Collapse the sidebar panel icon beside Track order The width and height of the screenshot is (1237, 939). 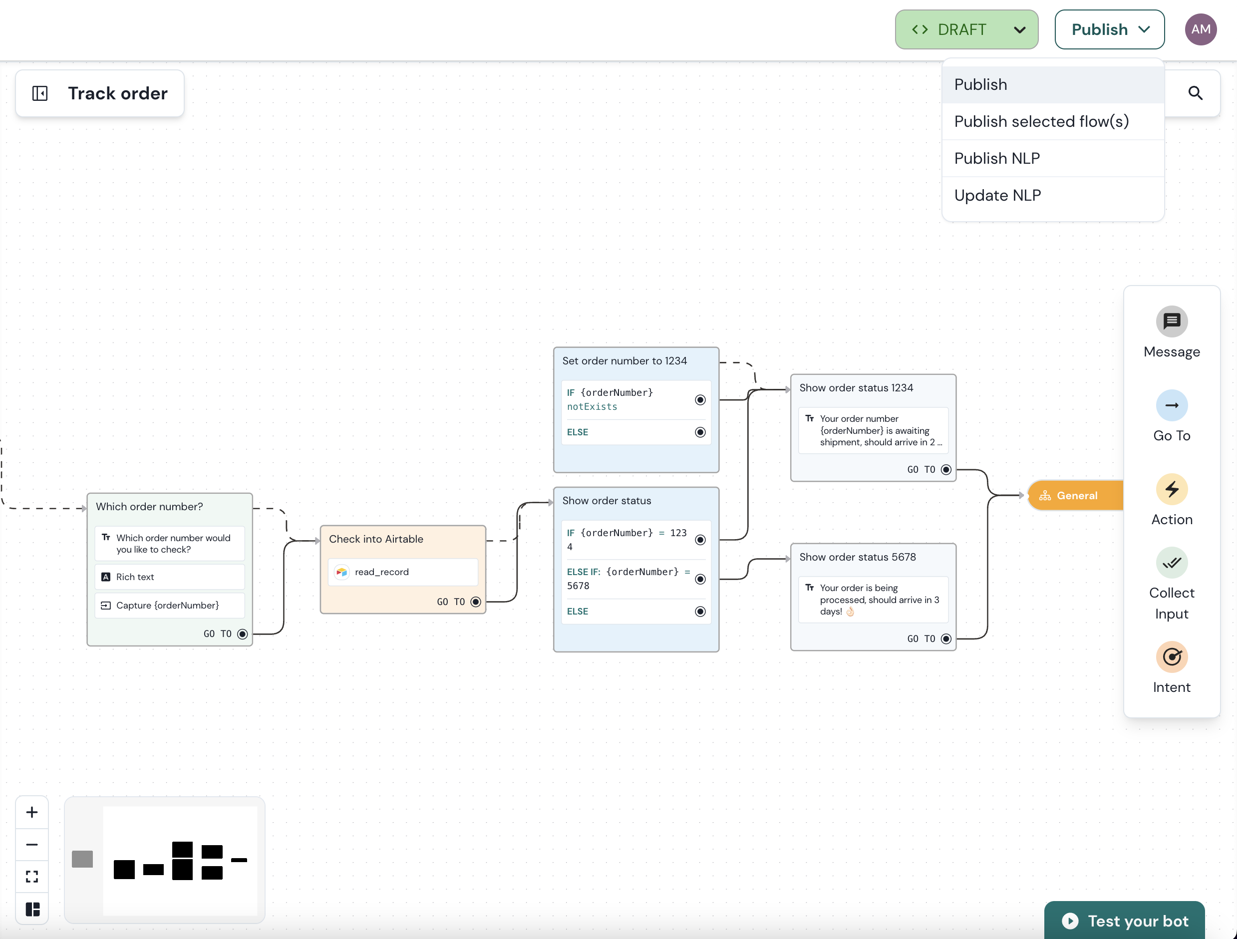(x=40, y=93)
